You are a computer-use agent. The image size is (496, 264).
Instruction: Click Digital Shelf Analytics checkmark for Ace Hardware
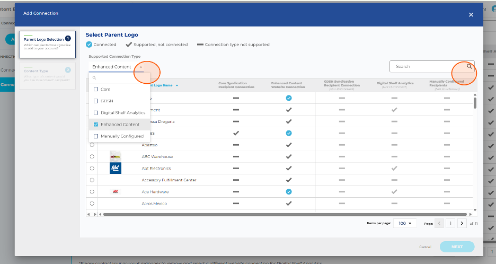point(394,192)
